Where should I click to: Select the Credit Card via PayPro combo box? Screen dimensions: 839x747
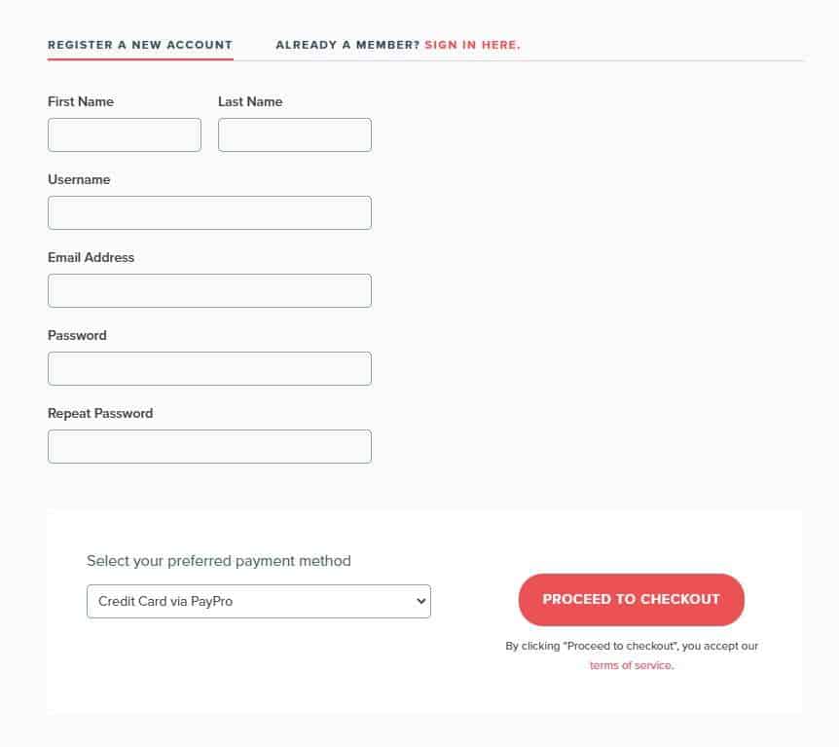[258, 601]
